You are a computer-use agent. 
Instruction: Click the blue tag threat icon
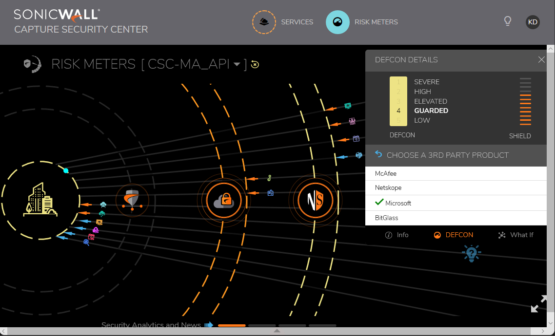click(270, 193)
